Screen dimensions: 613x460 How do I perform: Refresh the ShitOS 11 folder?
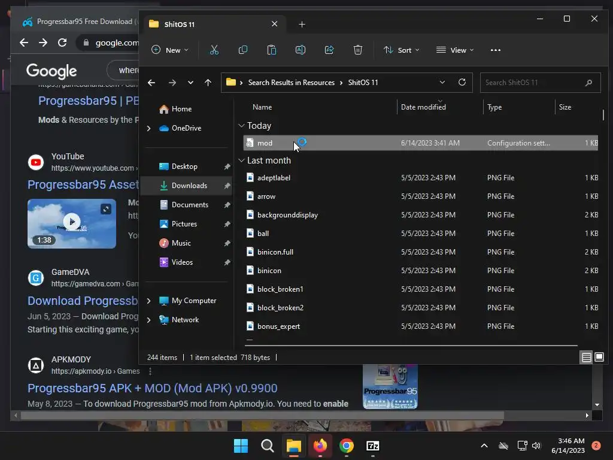coord(462,82)
